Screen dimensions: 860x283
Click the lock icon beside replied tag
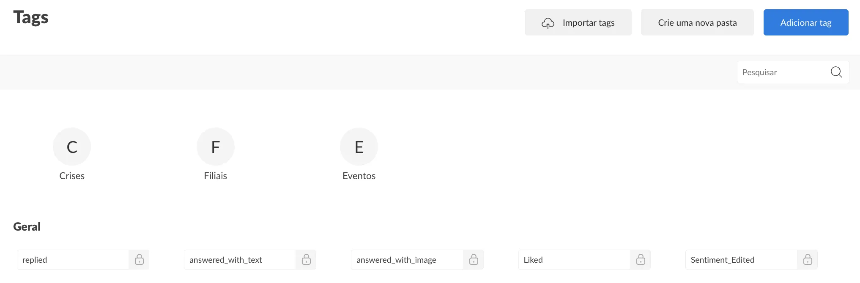139,259
